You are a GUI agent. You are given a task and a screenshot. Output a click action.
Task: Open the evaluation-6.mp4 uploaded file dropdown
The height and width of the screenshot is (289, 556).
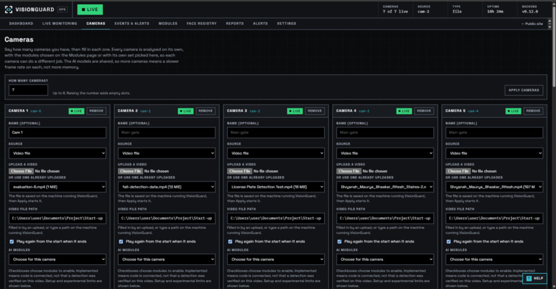point(57,186)
